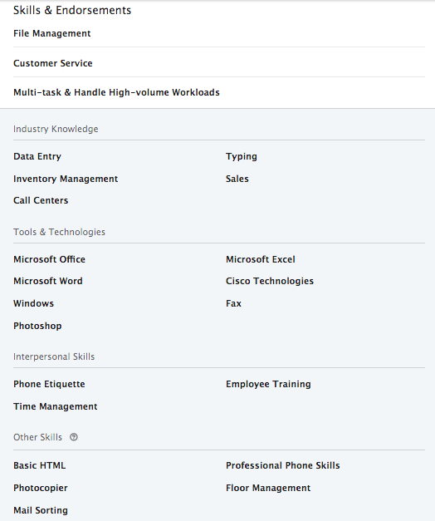Click the Mail Sorting skill
Screen dimensions: 435x521
coord(41,510)
